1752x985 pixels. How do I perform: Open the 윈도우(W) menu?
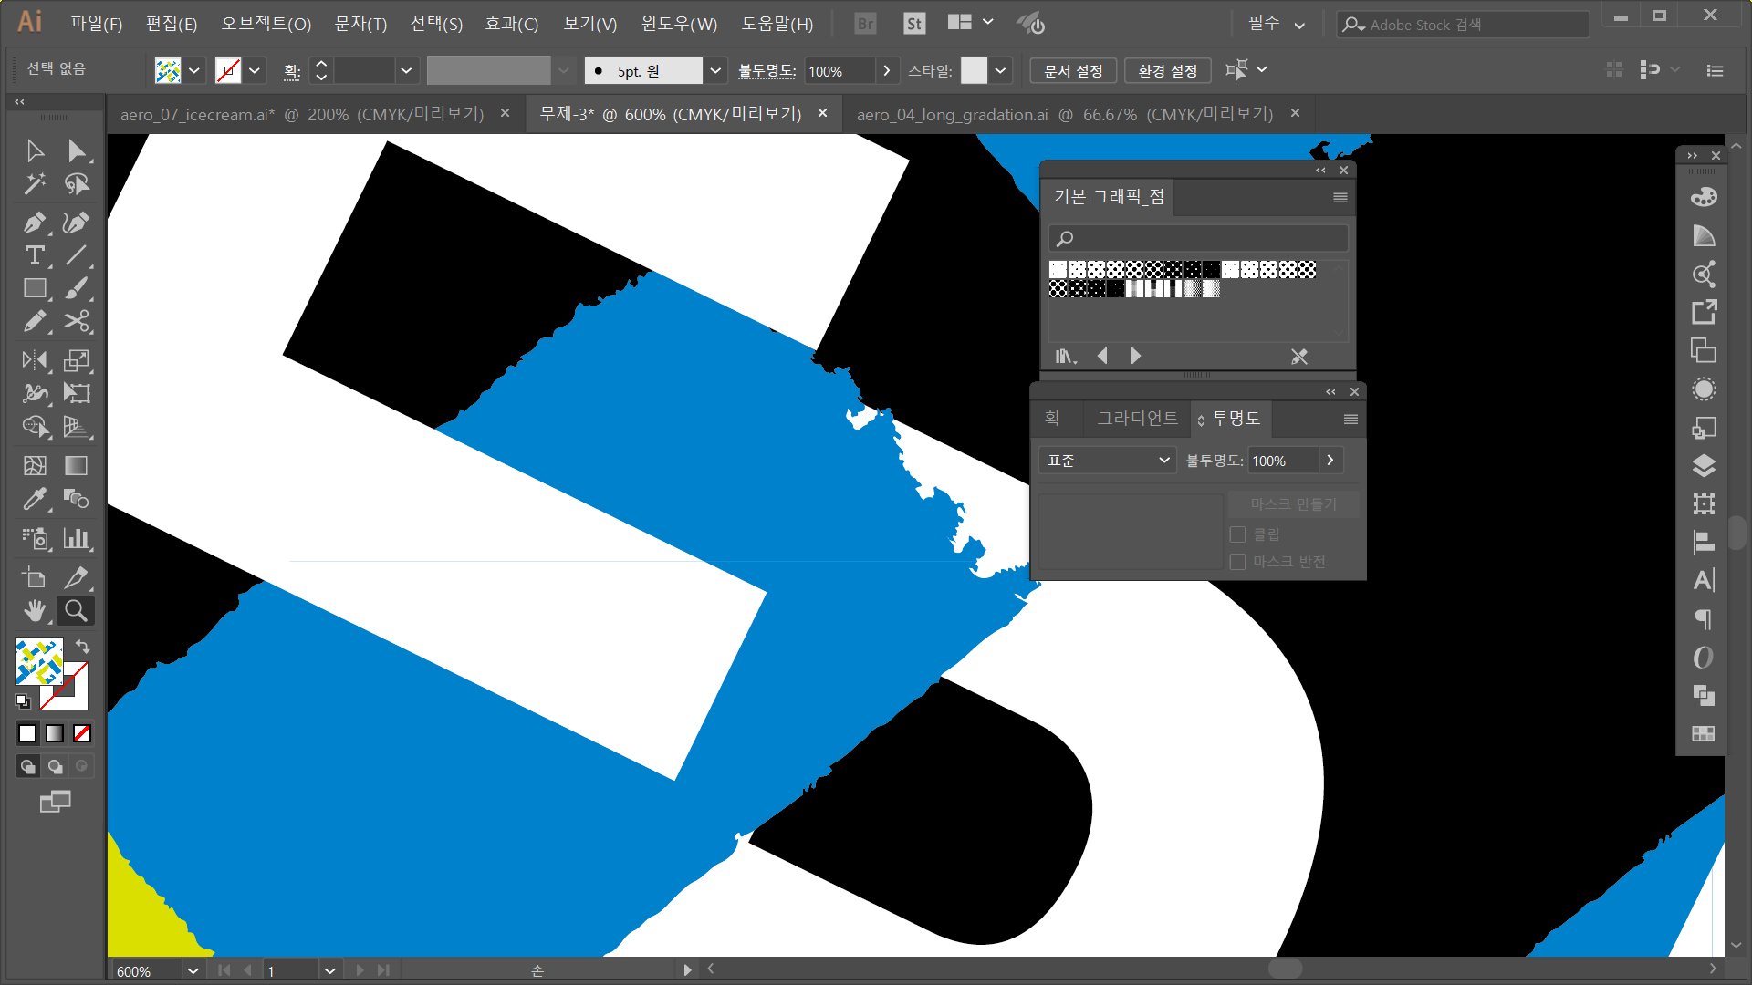pyautogui.click(x=679, y=24)
